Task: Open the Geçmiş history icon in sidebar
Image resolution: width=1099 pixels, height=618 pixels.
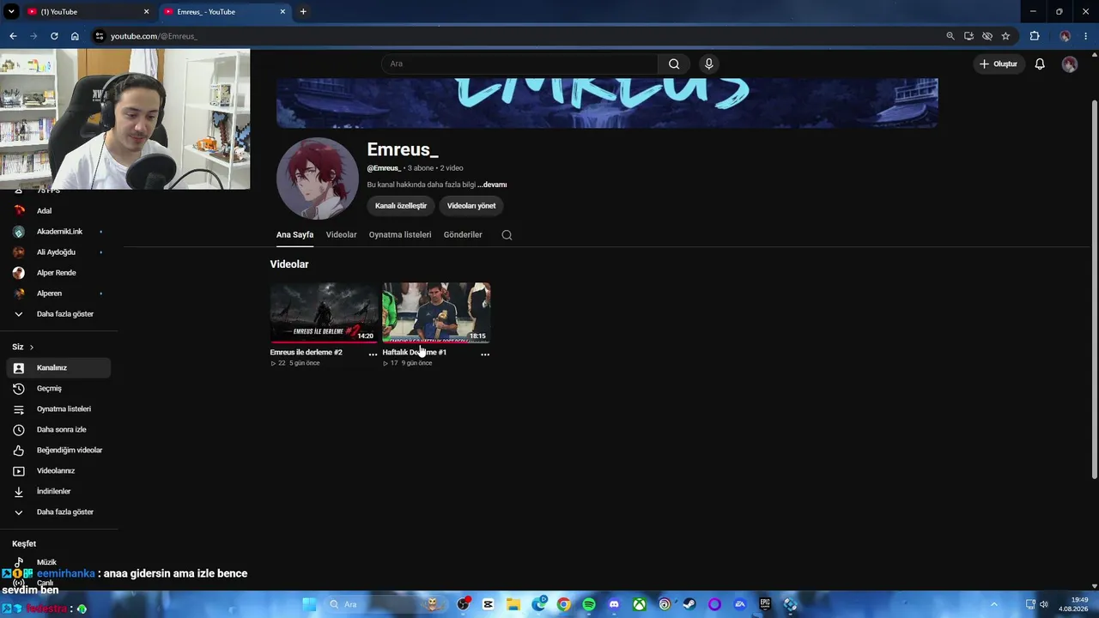Action: click(x=19, y=389)
